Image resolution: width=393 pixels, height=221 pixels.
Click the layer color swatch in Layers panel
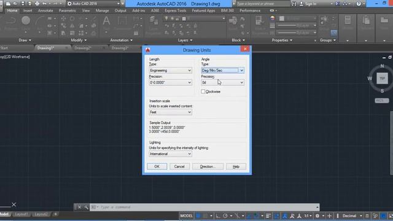pyautogui.click(x=184, y=18)
